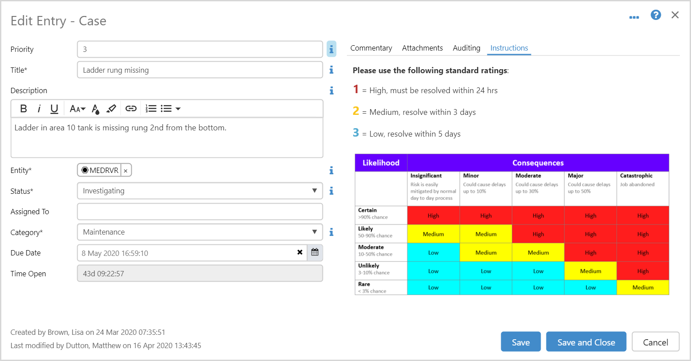Insert a numbered list in description
The width and height of the screenshot is (691, 361).
[151, 109]
